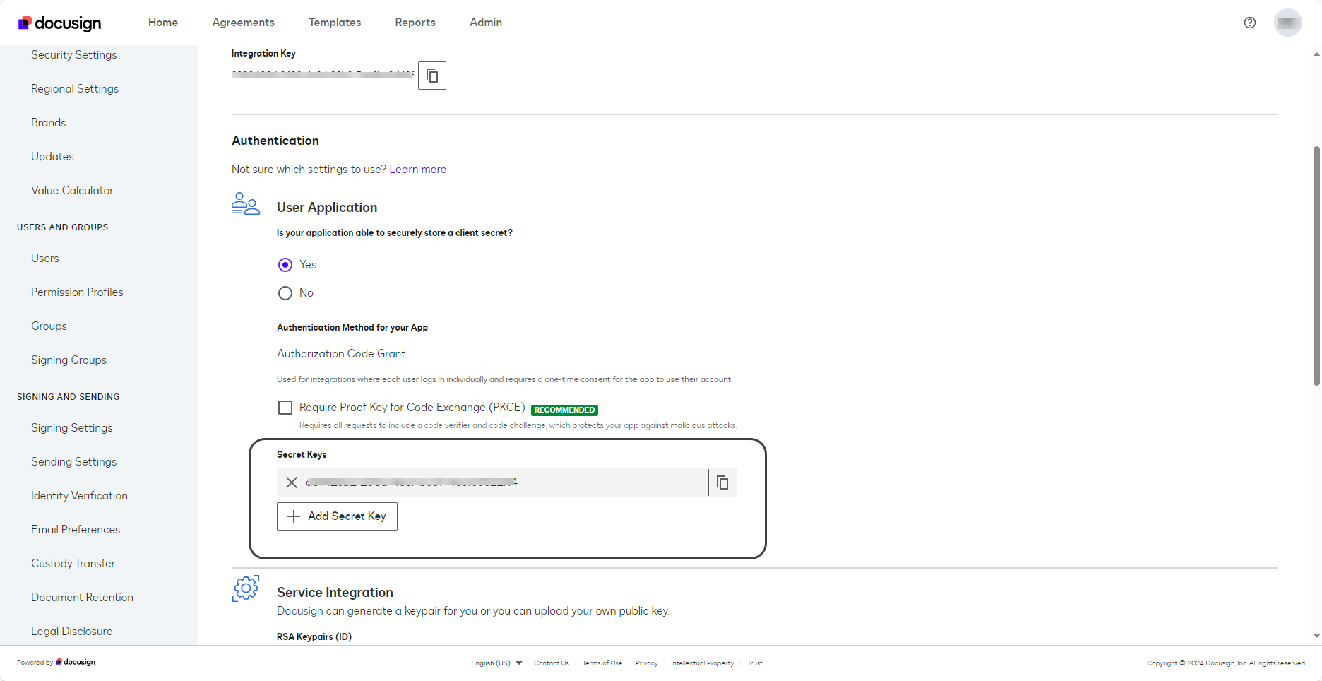Open Brands in sidebar
The height and width of the screenshot is (681, 1322).
48,123
